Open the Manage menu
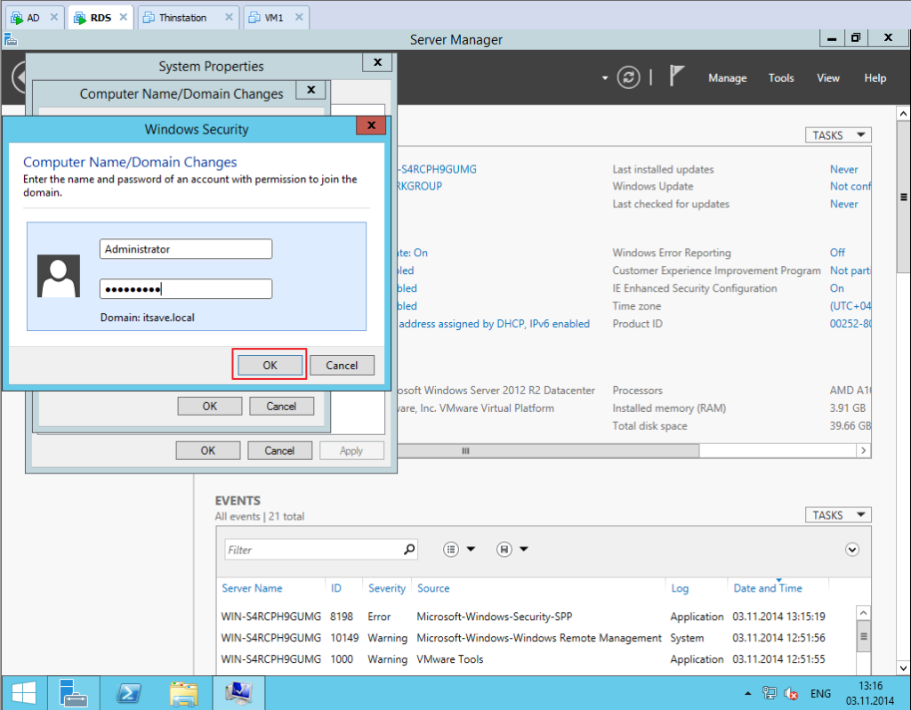Screen dimensions: 911x710 [727, 78]
